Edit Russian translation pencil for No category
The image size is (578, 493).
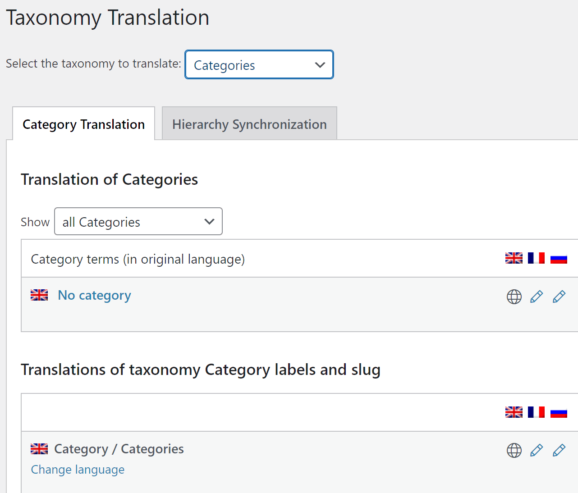pos(559,297)
